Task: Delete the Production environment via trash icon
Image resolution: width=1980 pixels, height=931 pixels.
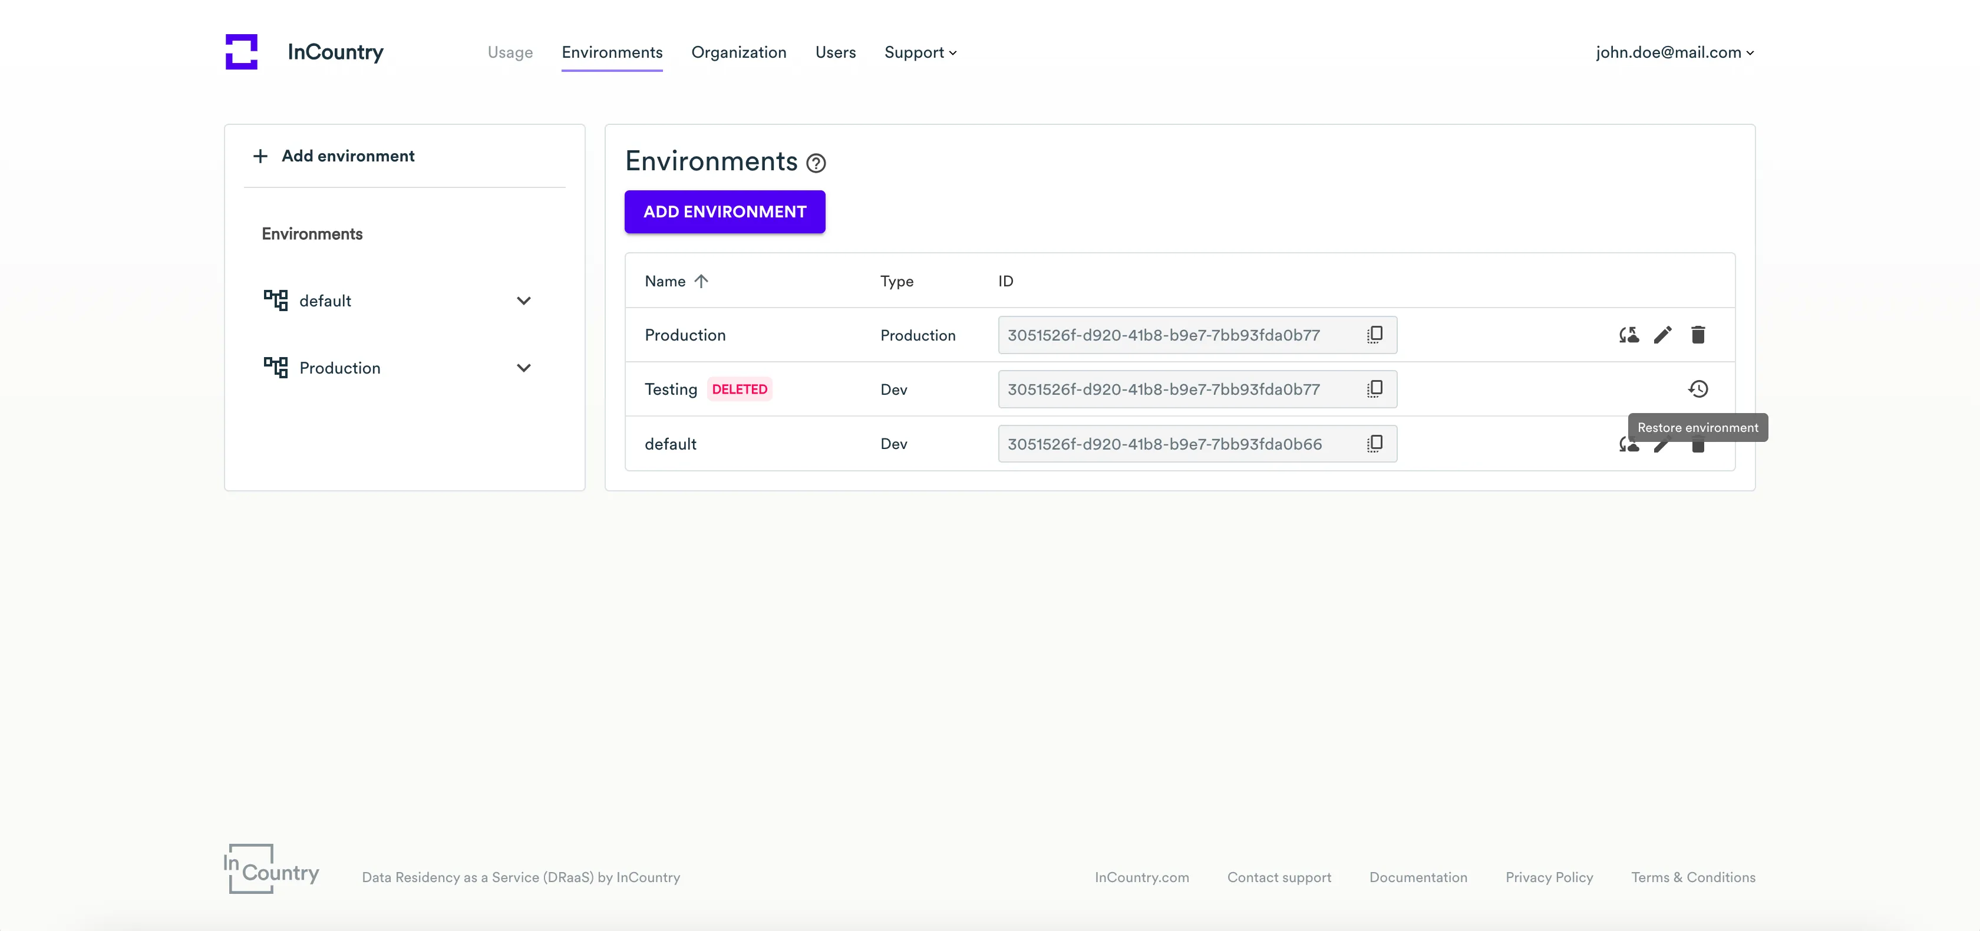Action: [1698, 335]
